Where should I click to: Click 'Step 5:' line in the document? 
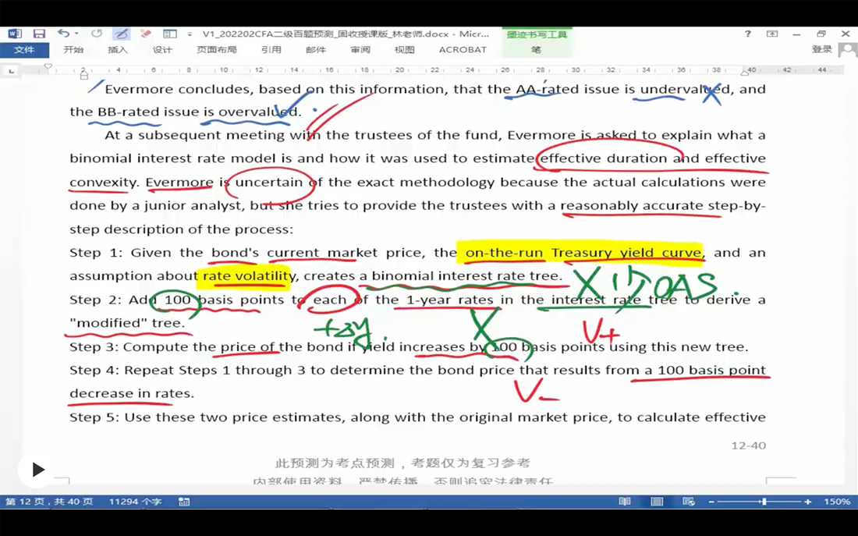(417, 417)
